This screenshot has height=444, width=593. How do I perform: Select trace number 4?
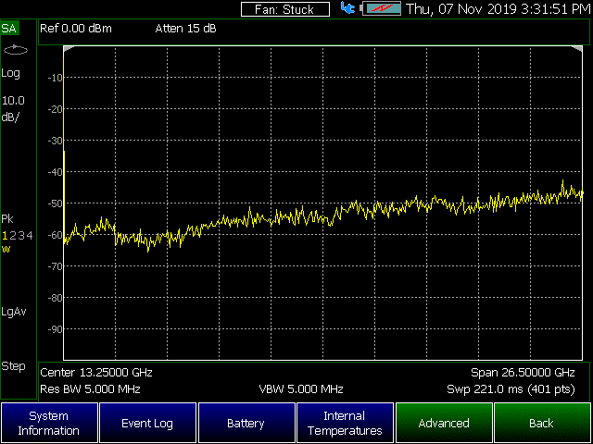point(30,236)
